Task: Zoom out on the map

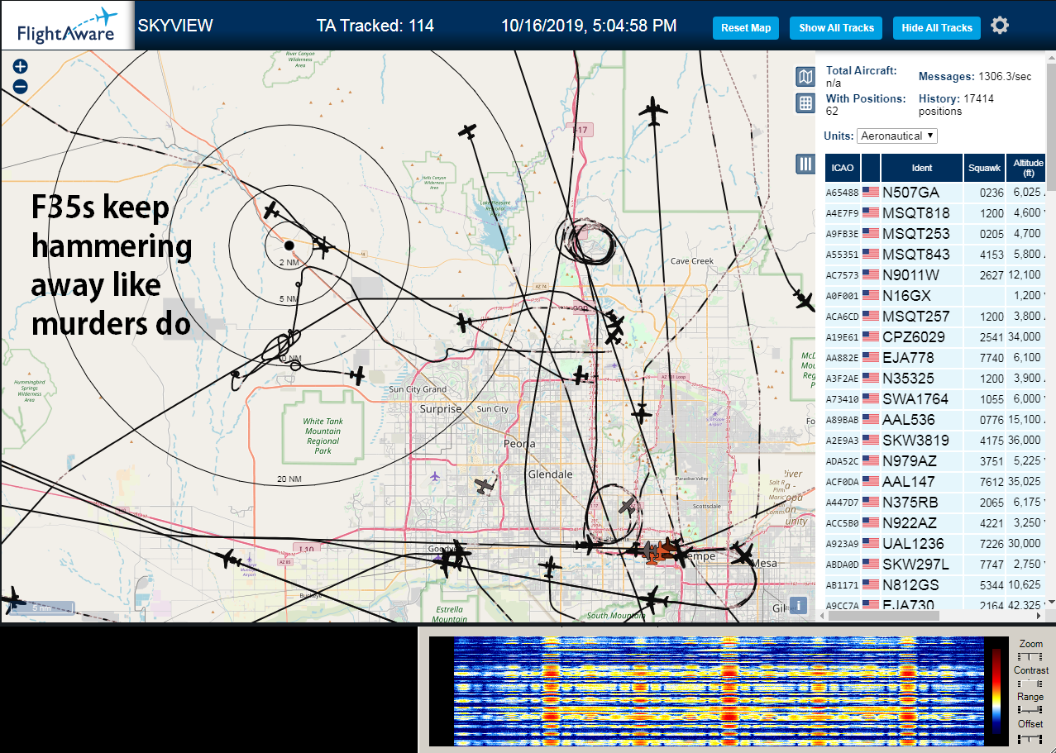Action: click(x=21, y=86)
